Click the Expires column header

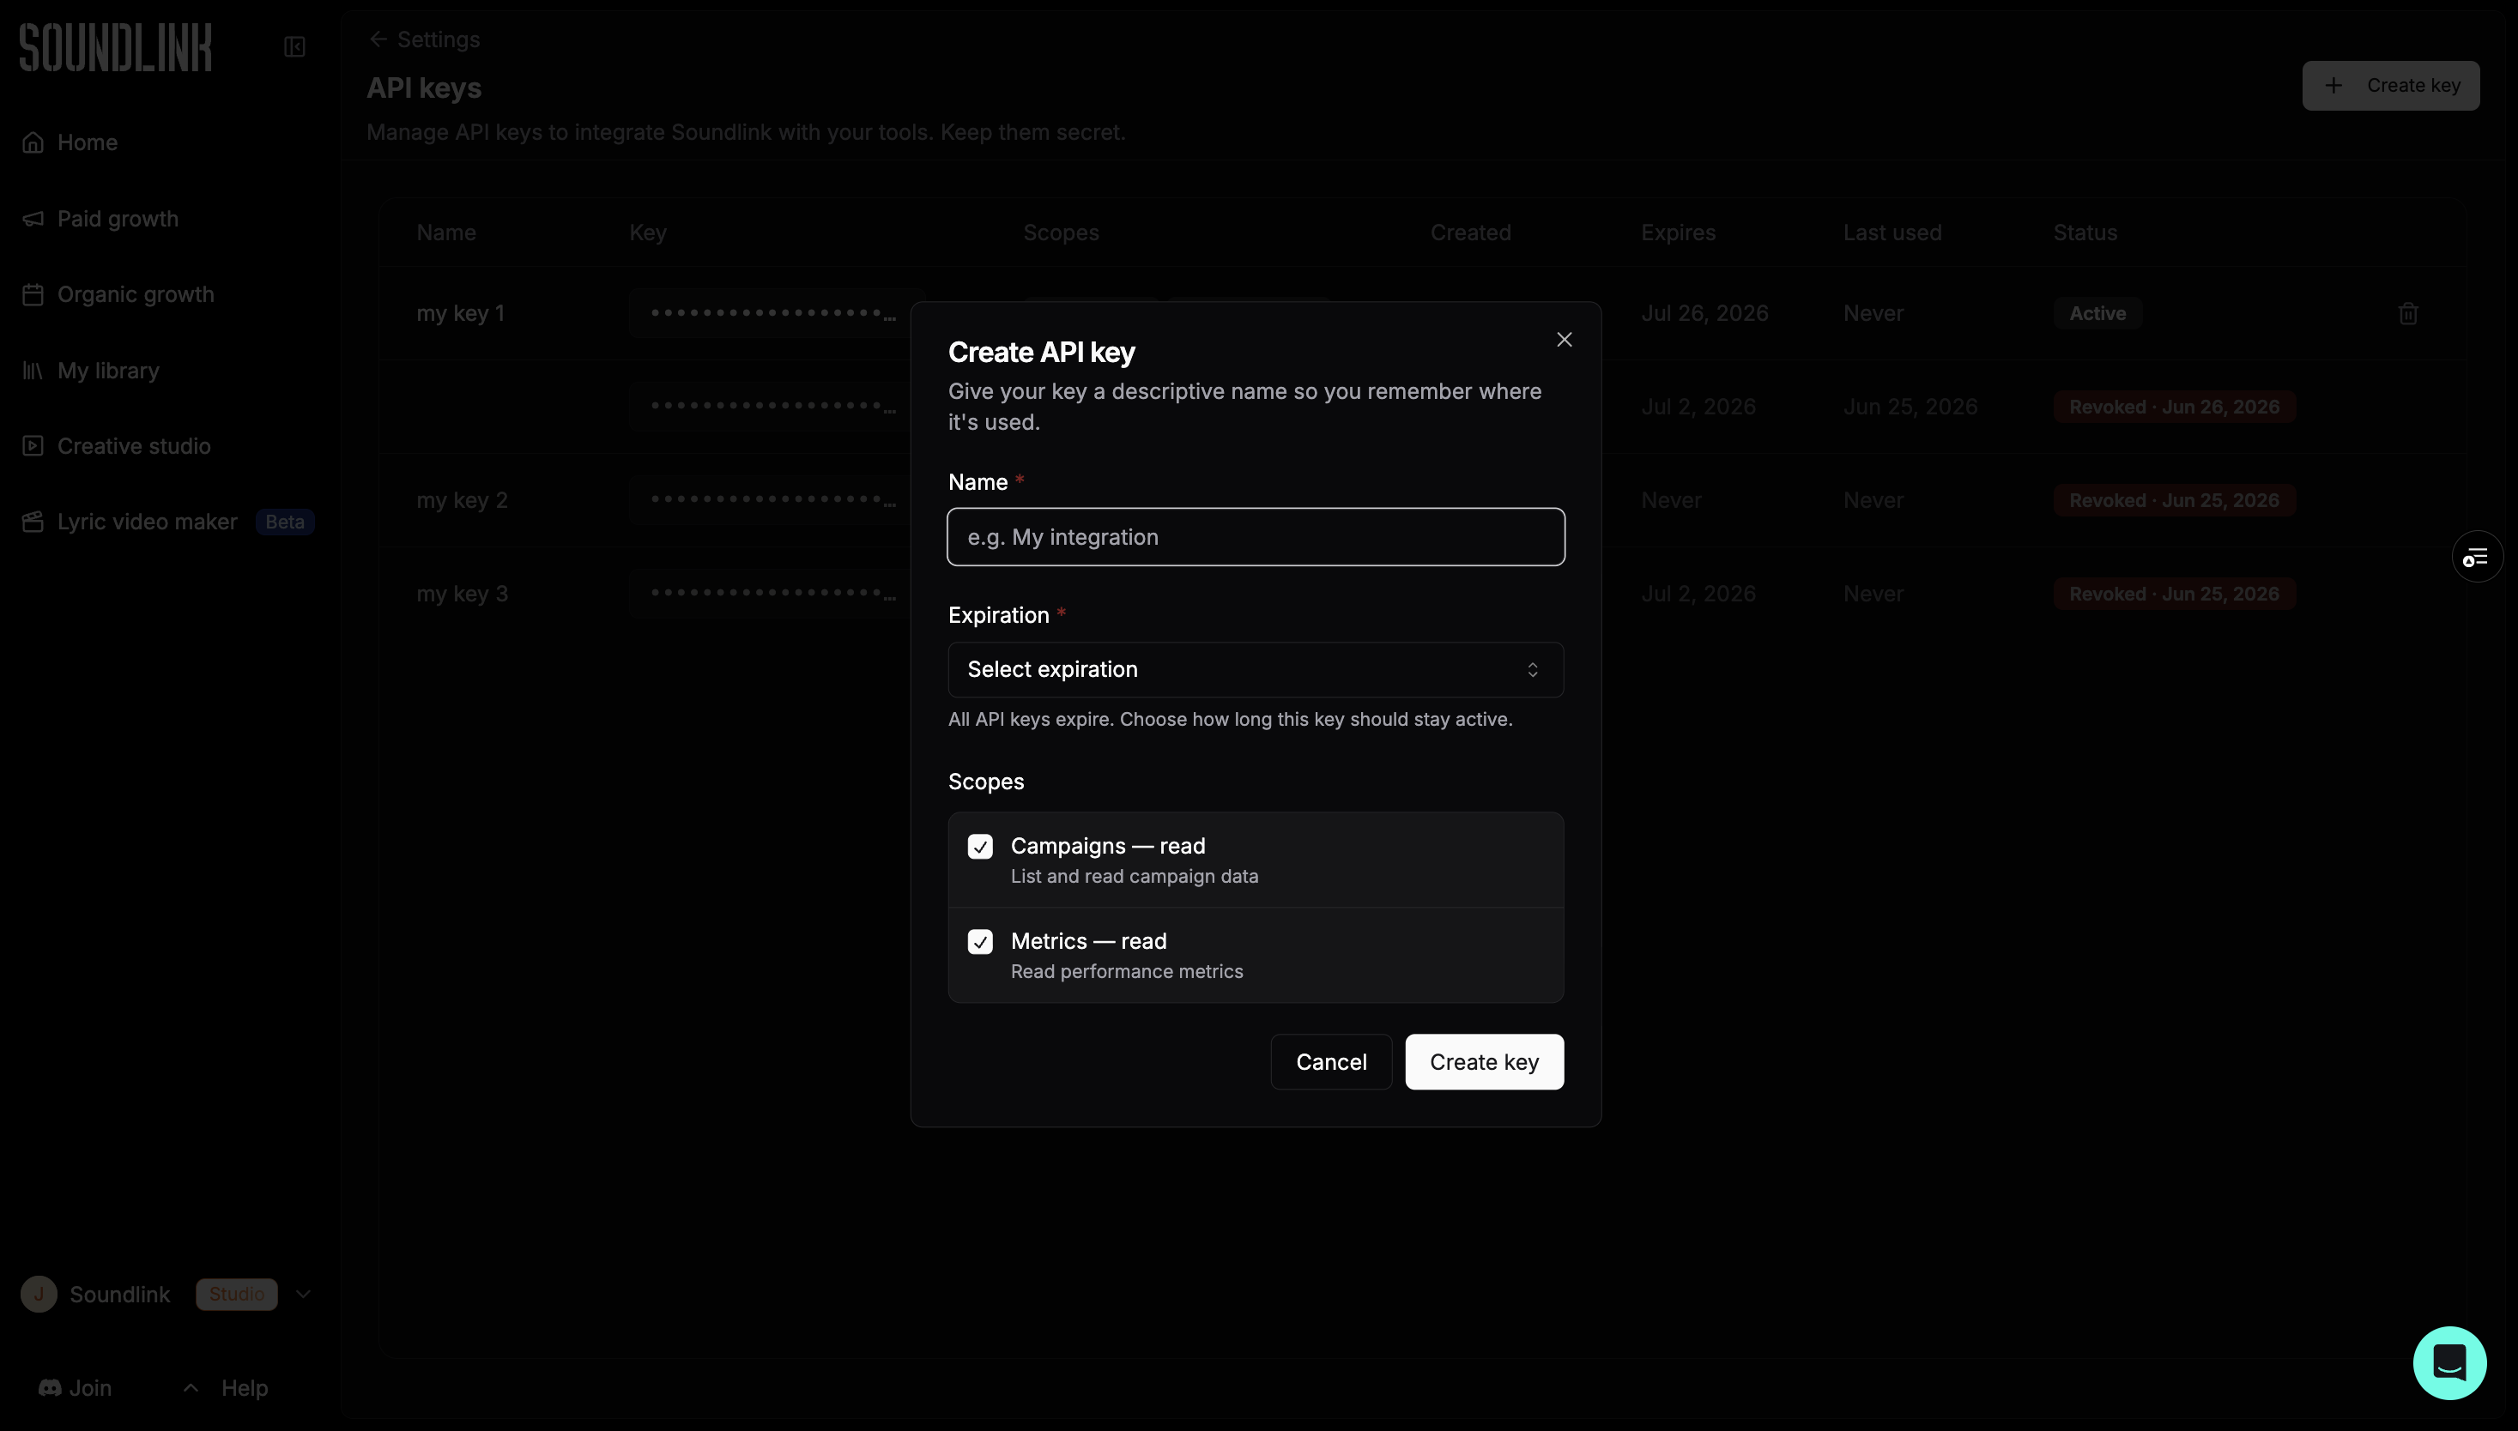pyautogui.click(x=1677, y=233)
